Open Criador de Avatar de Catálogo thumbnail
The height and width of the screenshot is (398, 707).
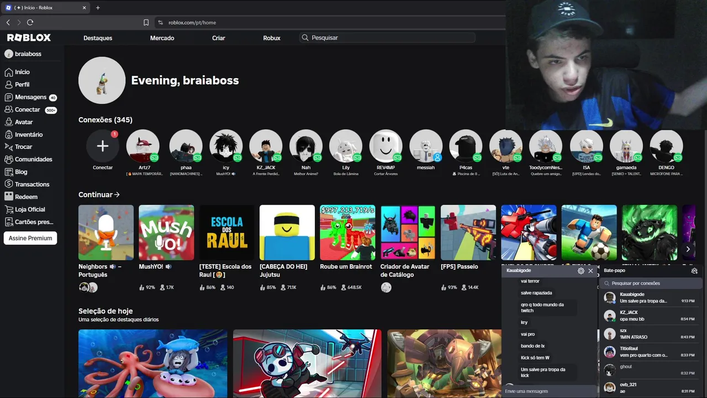coord(408,233)
